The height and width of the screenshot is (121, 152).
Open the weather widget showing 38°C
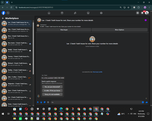121,114
